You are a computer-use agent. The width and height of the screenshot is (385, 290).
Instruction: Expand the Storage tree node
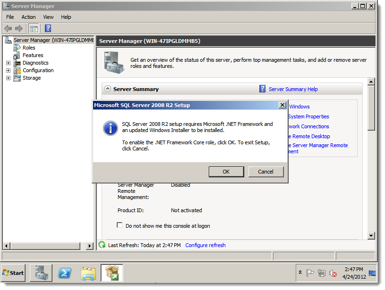click(8, 78)
